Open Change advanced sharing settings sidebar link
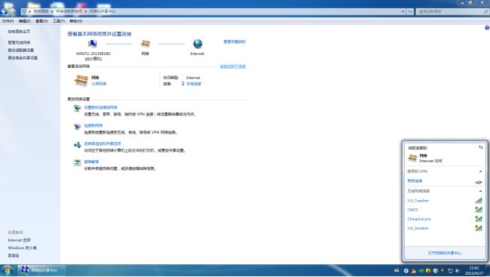The image size is (490, 277). click(x=23, y=58)
